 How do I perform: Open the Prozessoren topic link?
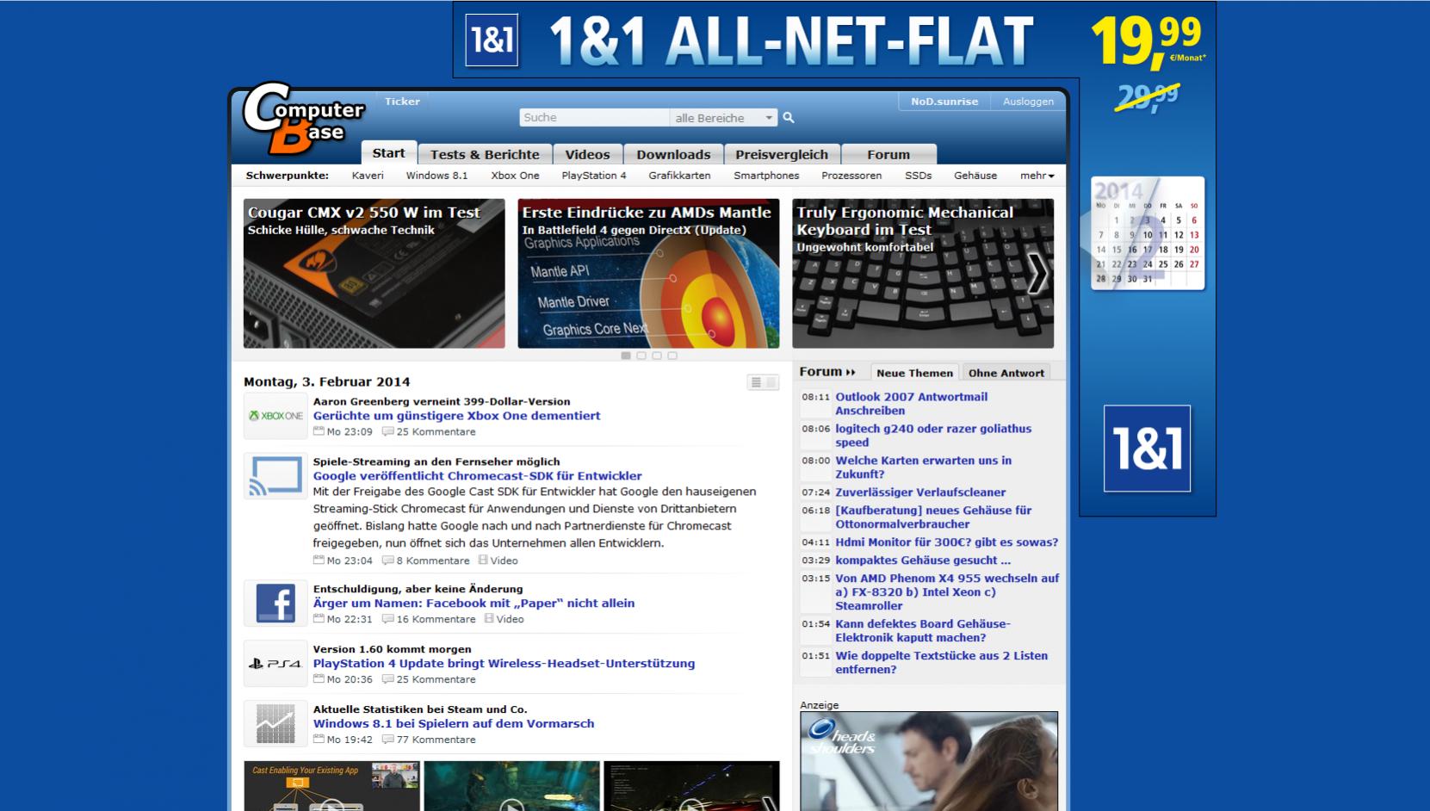tap(851, 176)
